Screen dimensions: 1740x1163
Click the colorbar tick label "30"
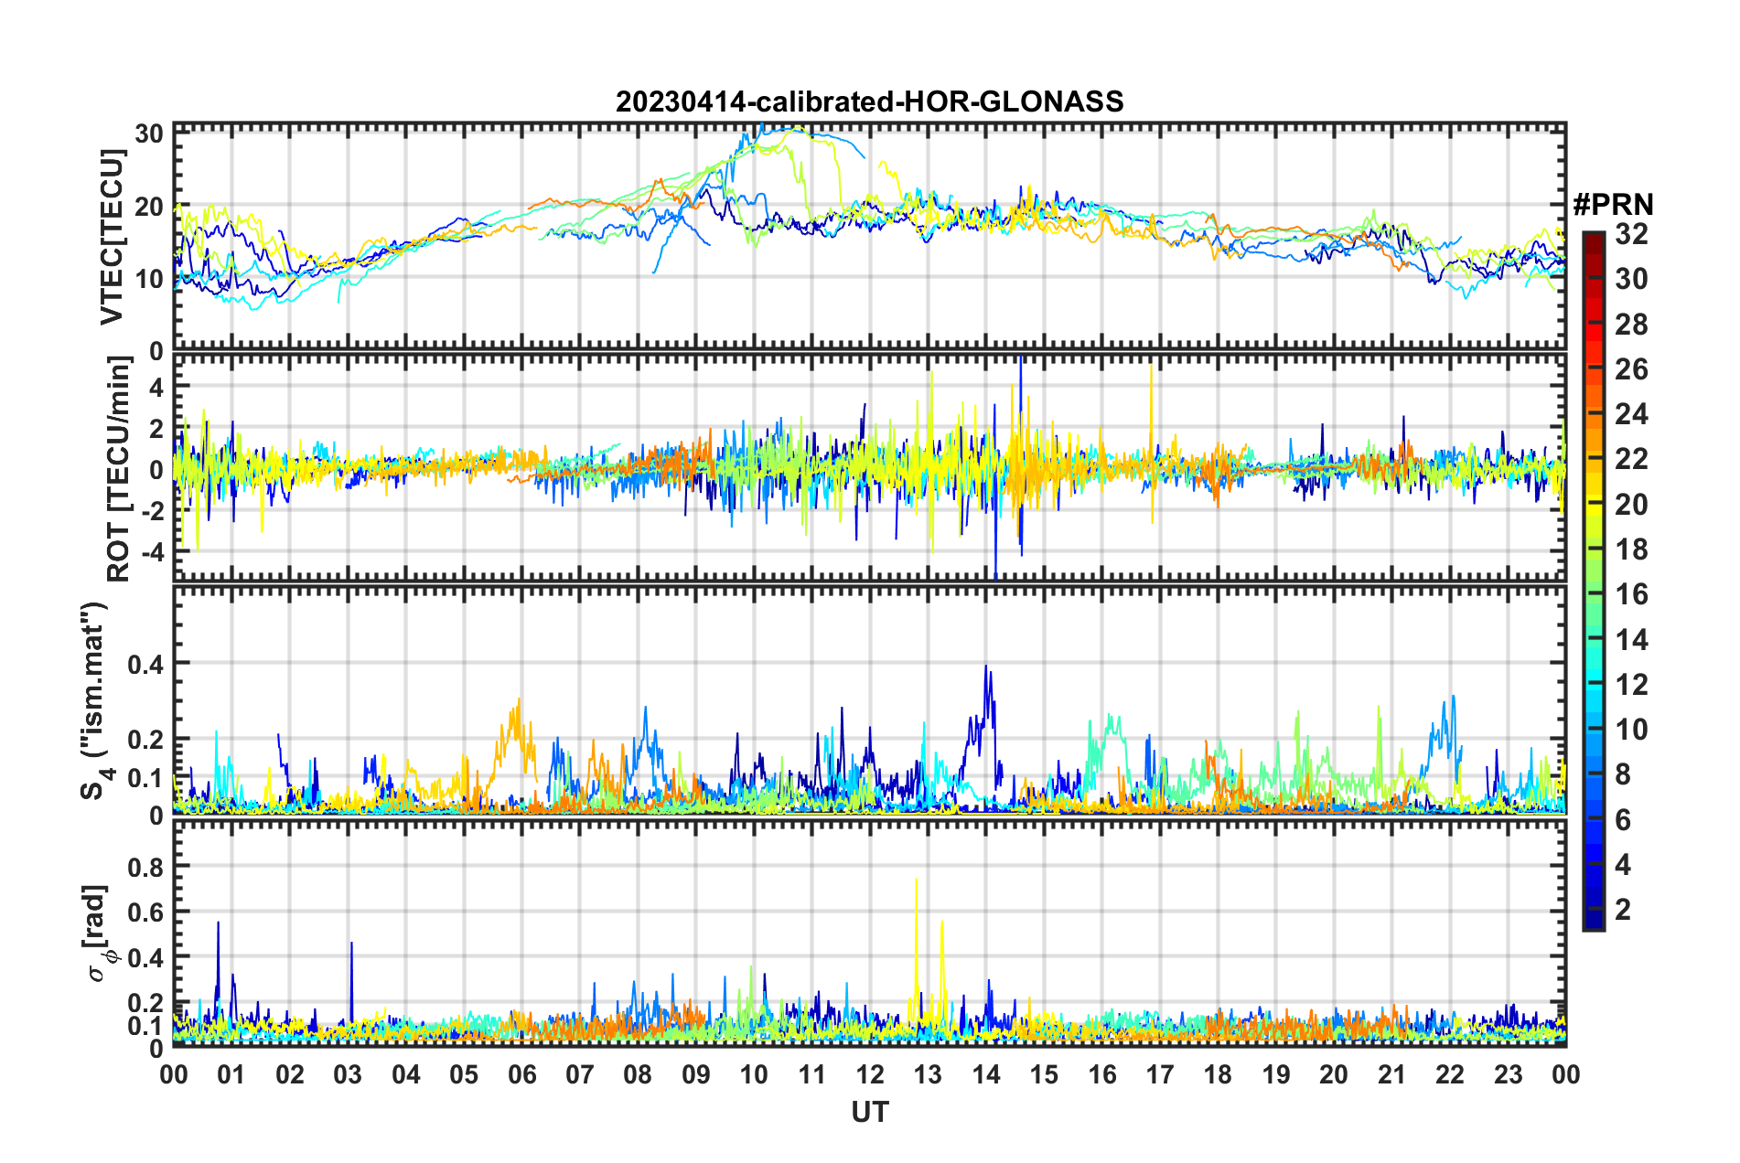[x=1631, y=279]
